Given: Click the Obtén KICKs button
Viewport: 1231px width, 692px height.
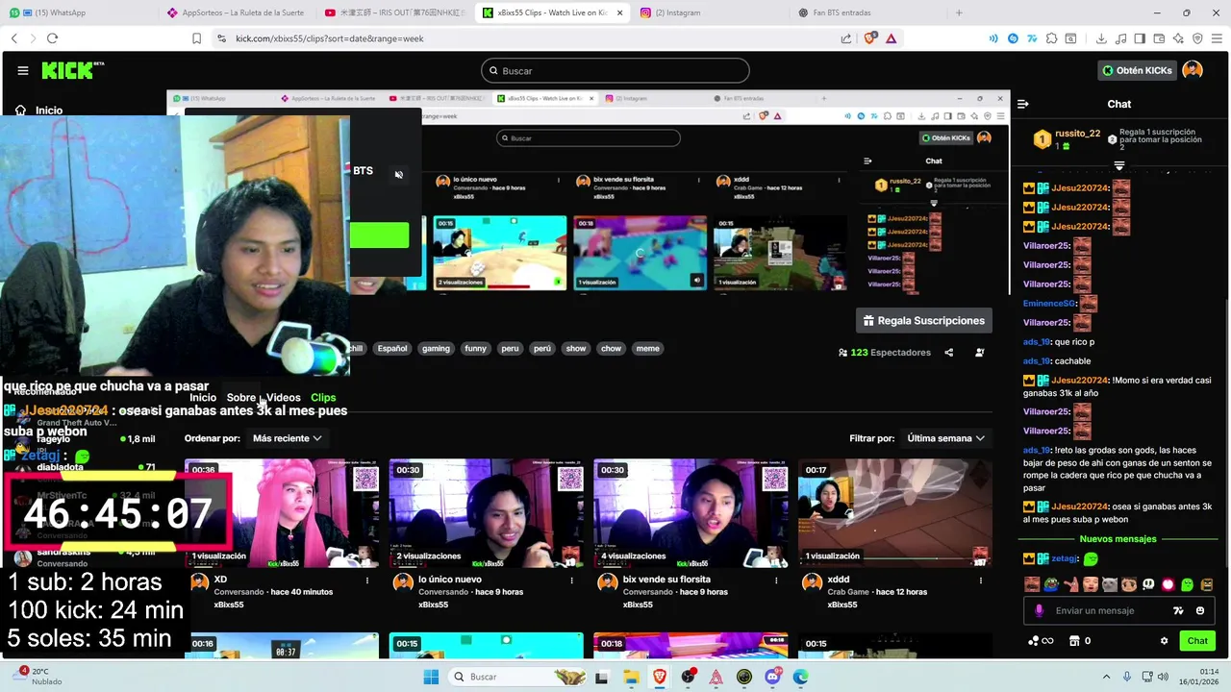Looking at the screenshot, I should (x=1136, y=70).
